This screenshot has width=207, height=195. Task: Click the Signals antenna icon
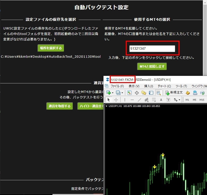[x=202, y=93]
